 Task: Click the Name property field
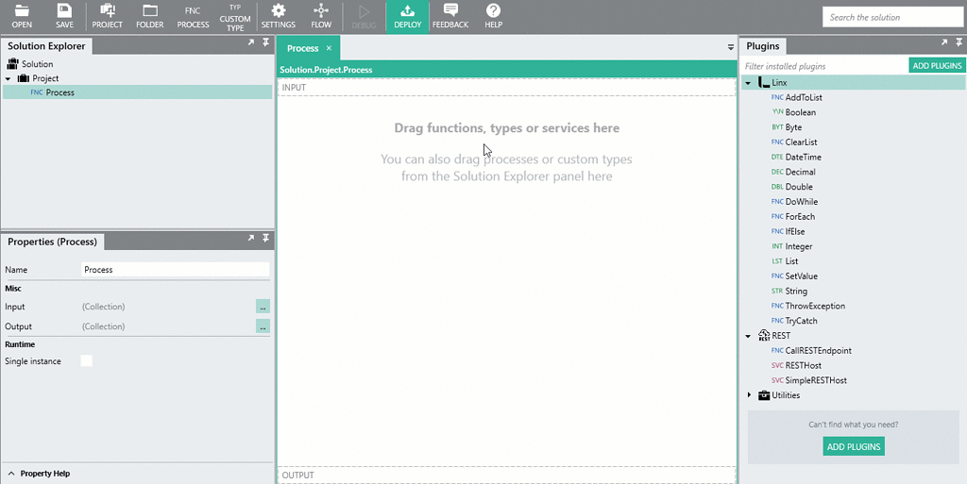175,270
